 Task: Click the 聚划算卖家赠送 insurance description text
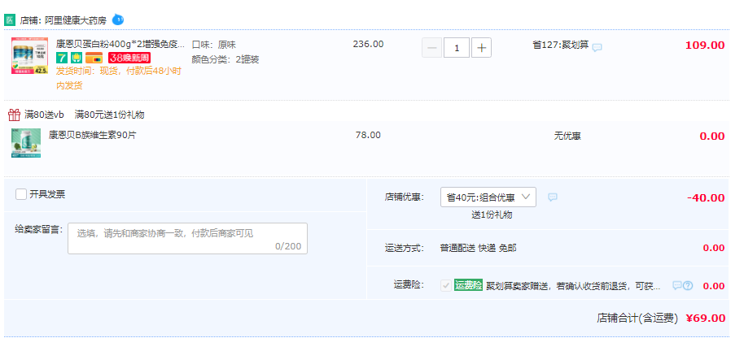tap(574, 286)
